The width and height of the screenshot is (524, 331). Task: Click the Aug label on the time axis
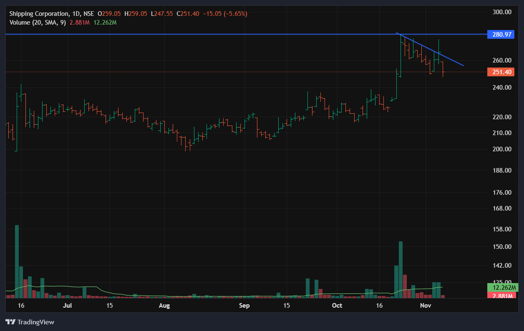pyautogui.click(x=164, y=306)
